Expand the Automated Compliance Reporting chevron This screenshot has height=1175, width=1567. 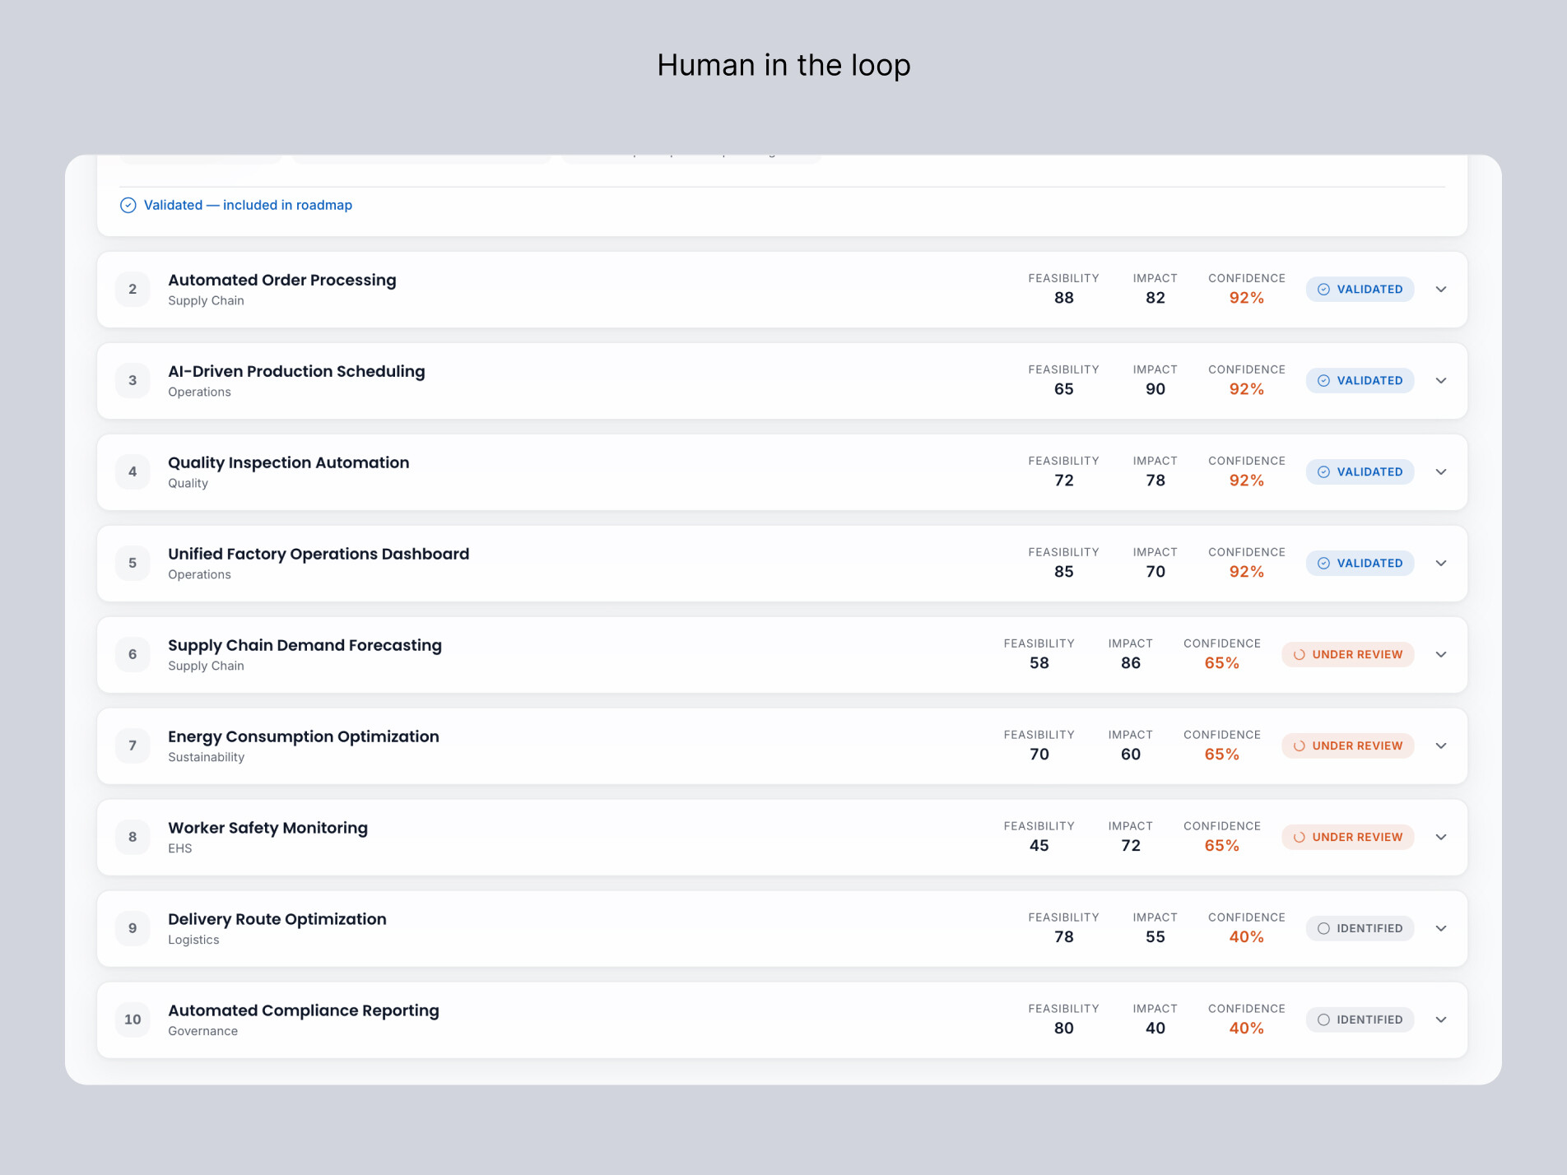click(1441, 1020)
